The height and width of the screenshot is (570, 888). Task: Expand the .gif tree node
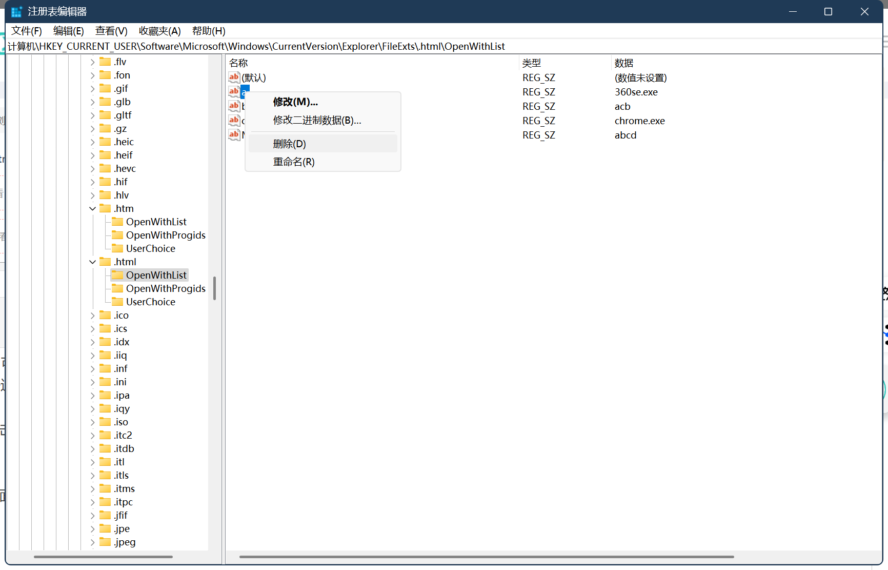tap(93, 88)
